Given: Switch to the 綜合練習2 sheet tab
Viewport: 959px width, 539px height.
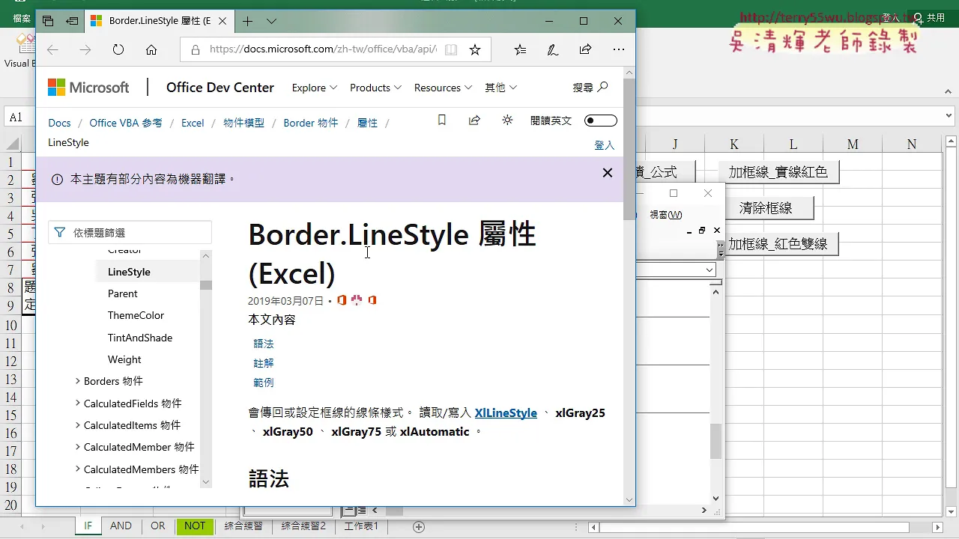Looking at the screenshot, I should pyautogui.click(x=303, y=526).
